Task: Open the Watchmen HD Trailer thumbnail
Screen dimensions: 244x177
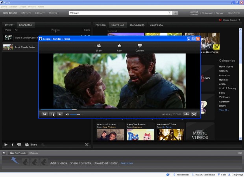Action: coord(170,135)
